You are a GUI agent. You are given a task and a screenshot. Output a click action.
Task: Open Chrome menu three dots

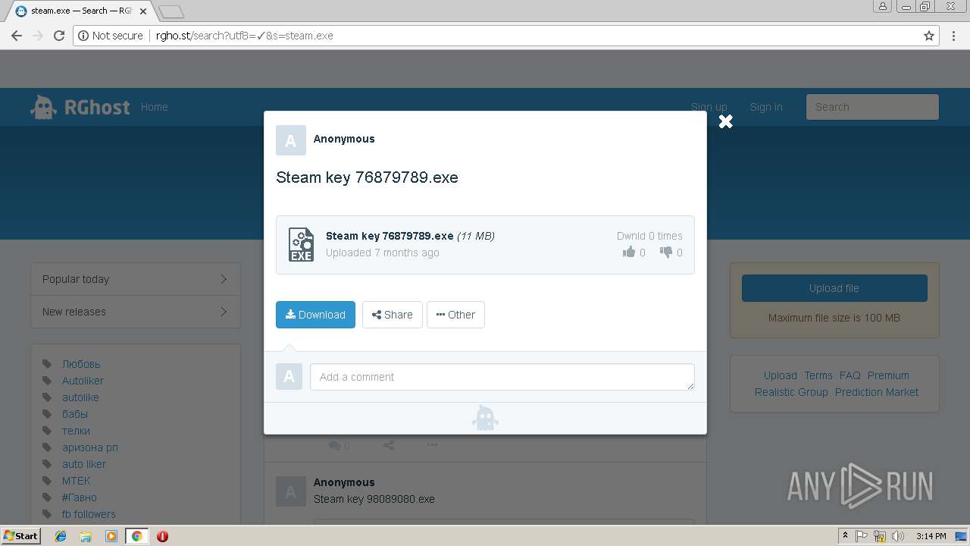pos(955,36)
